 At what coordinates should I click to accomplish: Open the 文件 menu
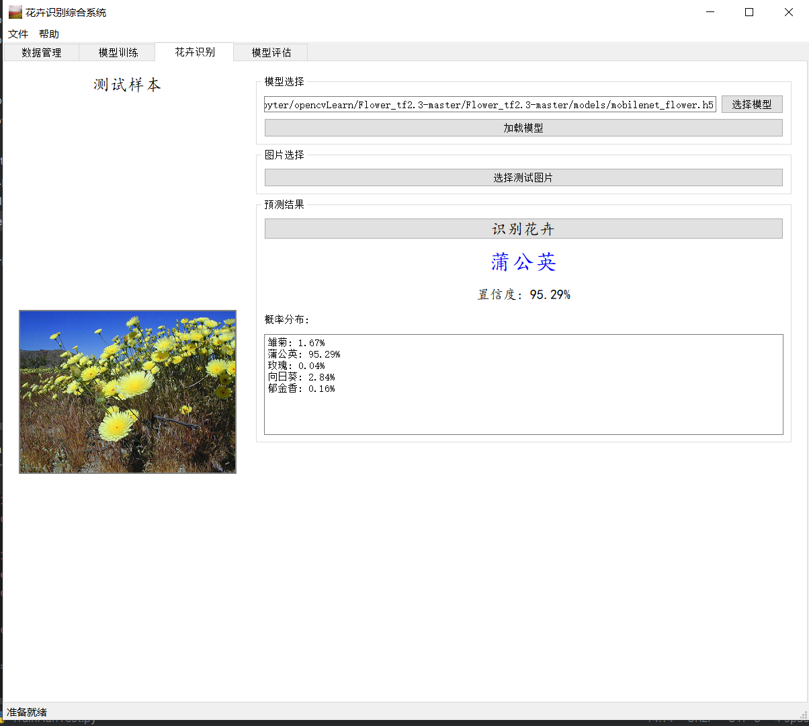(18, 34)
